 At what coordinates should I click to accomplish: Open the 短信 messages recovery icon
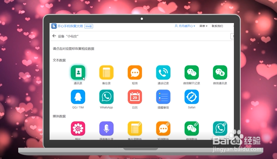pyautogui.click(x=135, y=72)
